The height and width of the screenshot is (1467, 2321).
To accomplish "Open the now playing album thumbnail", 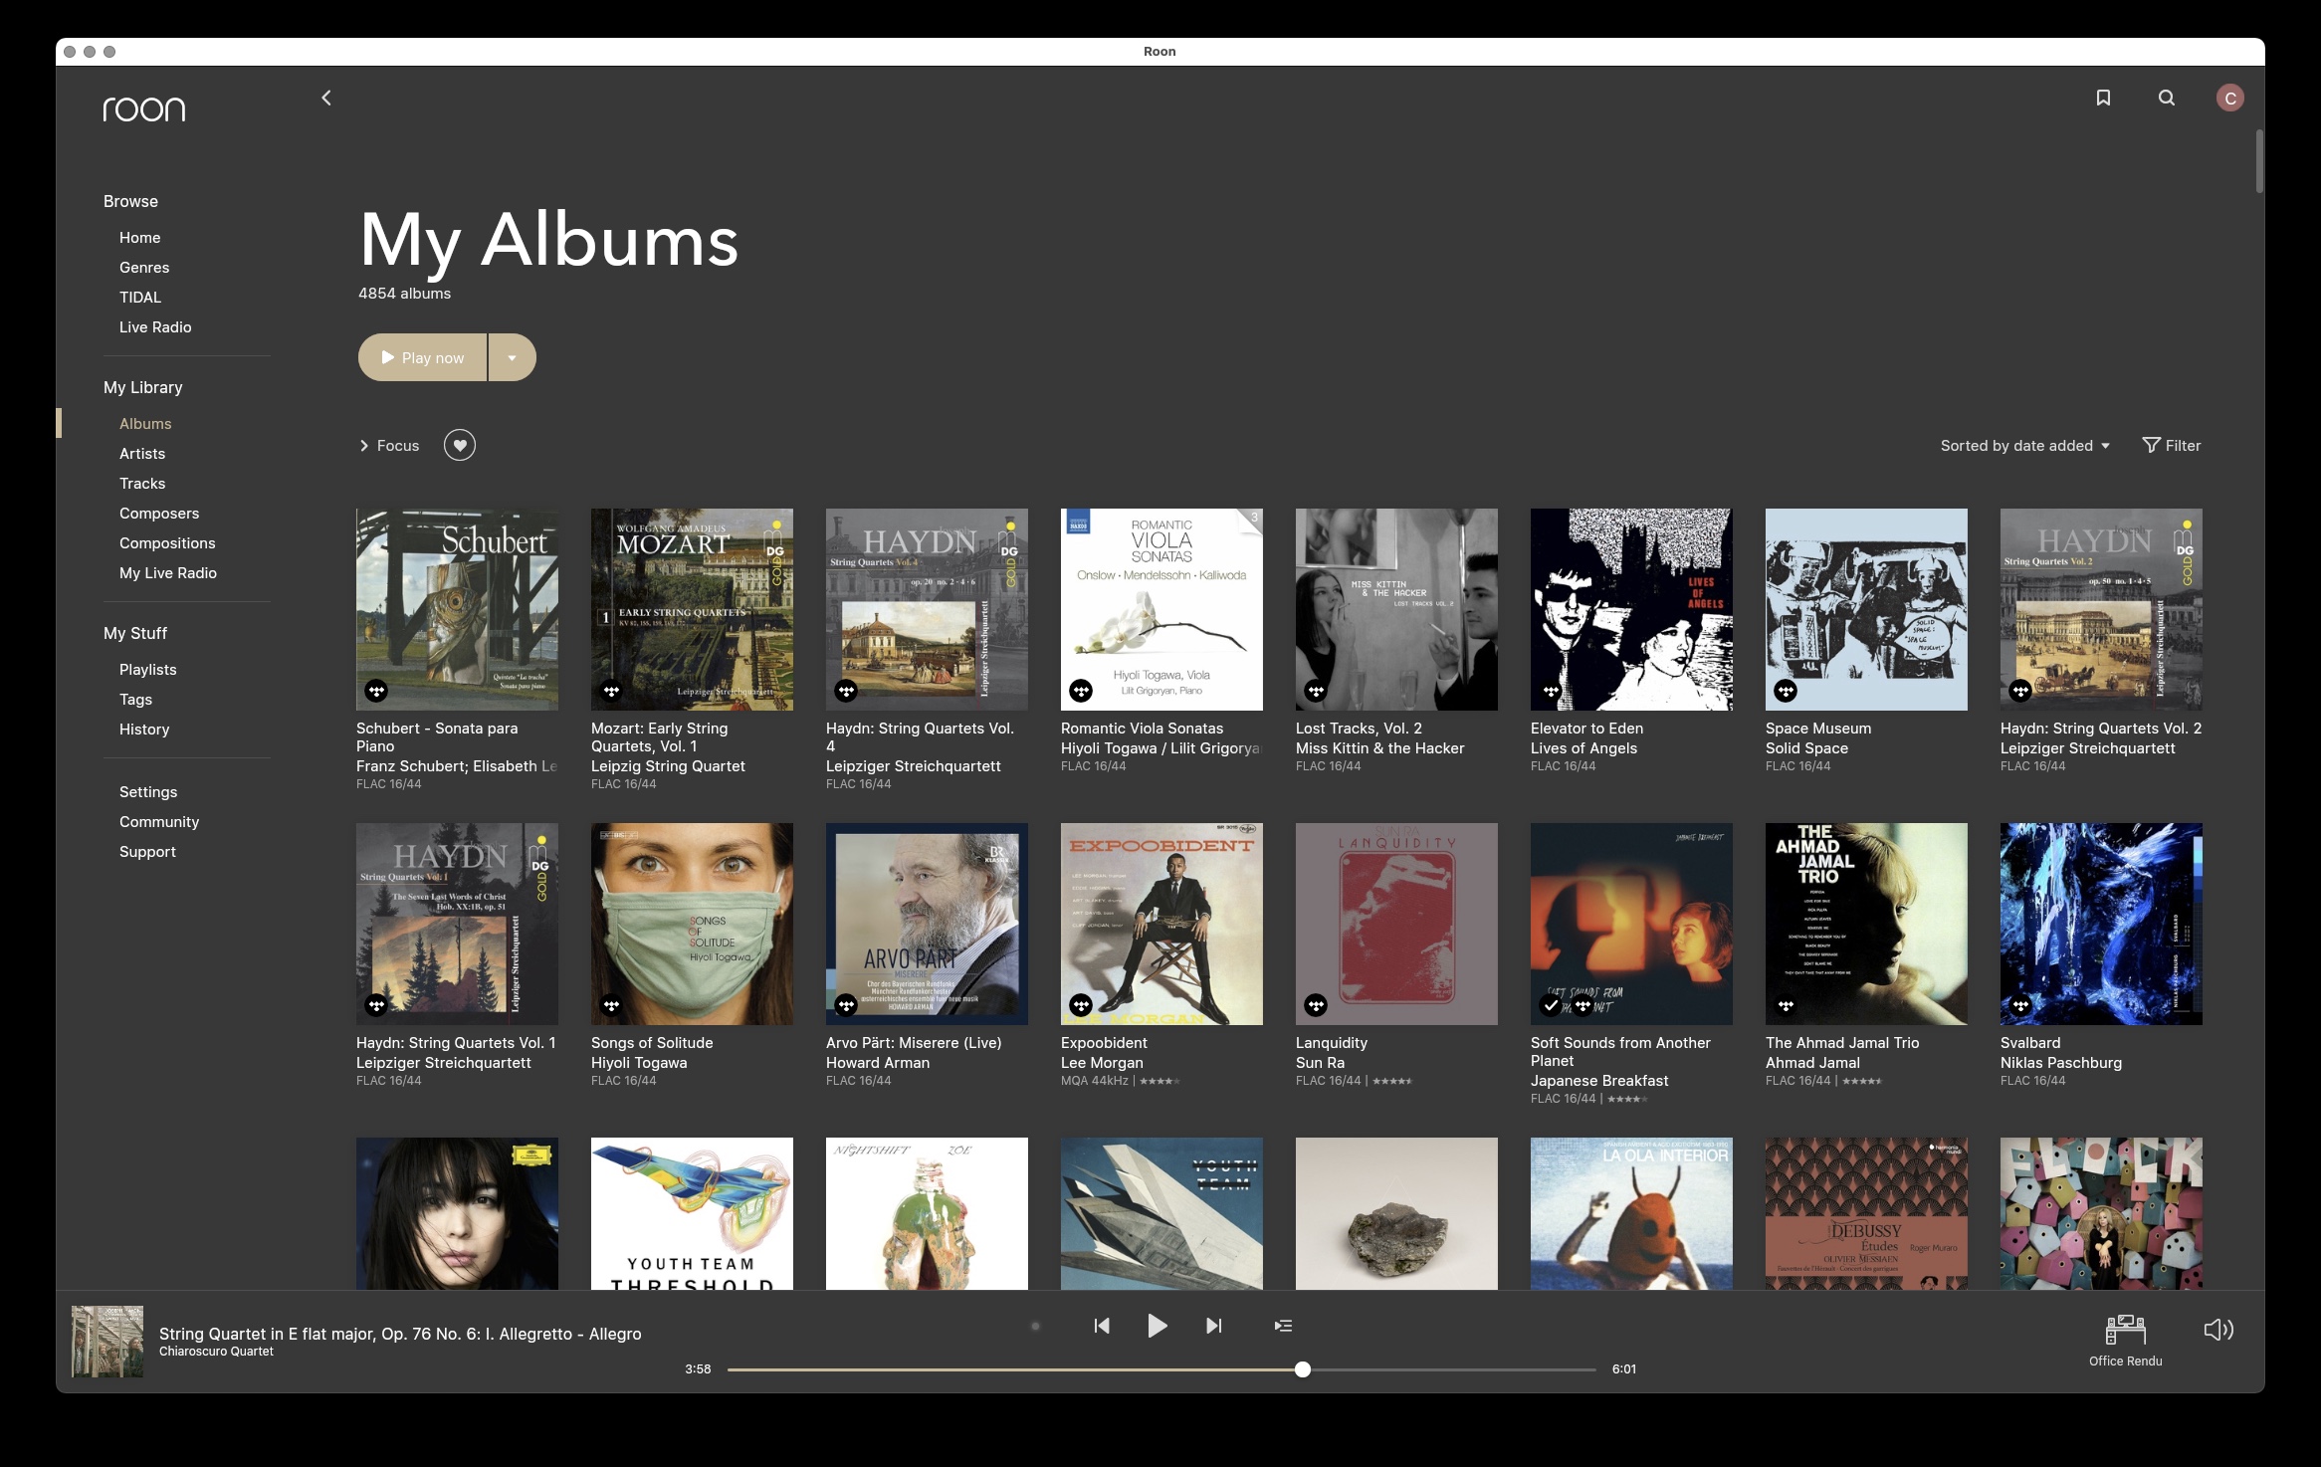I will tap(107, 1342).
